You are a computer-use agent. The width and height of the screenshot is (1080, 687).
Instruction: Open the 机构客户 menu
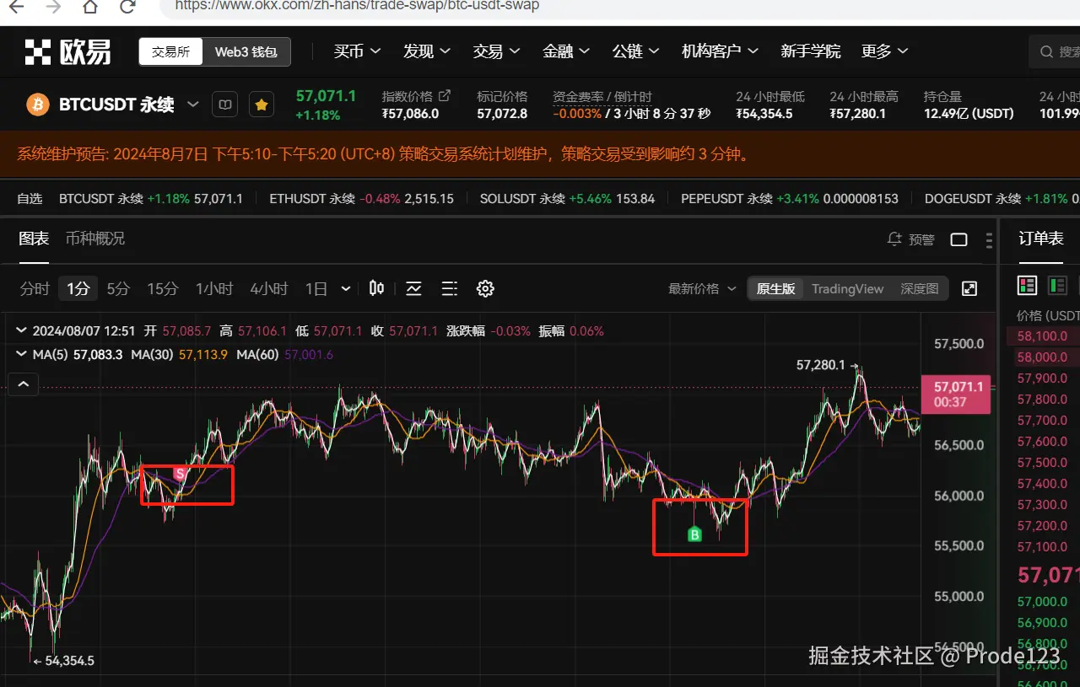(x=720, y=51)
